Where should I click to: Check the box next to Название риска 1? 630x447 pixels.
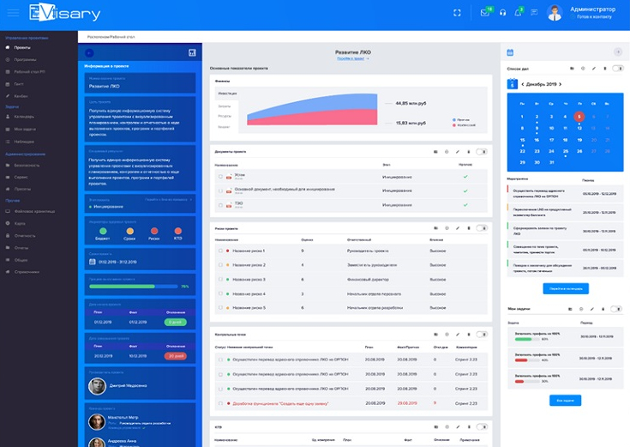(219, 251)
